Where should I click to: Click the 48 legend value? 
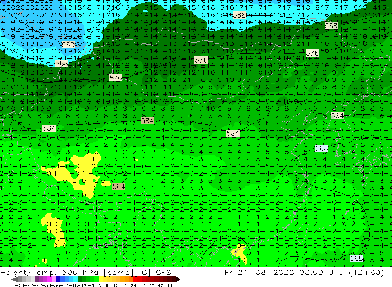[x=169, y=285]
